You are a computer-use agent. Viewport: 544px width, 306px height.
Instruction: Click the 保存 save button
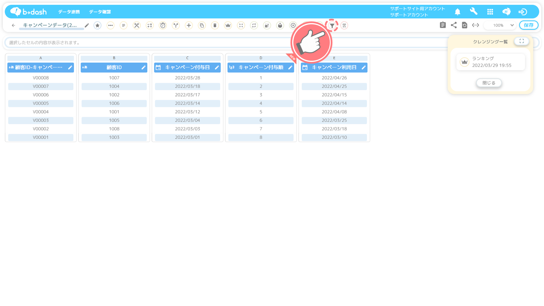pos(528,25)
